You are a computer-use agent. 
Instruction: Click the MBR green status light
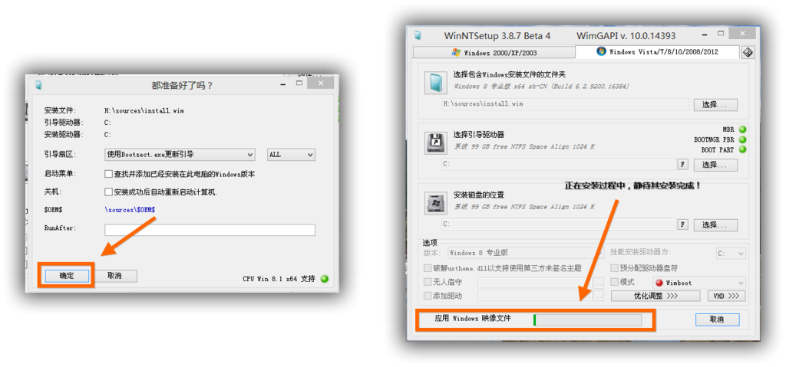tap(742, 129)
